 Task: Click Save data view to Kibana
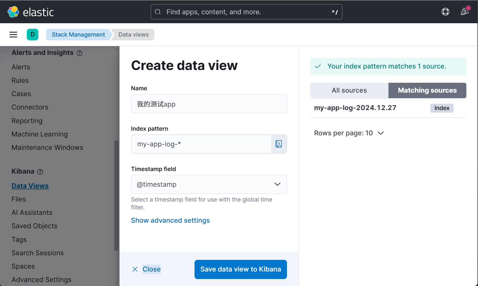(x=240, y=269)
